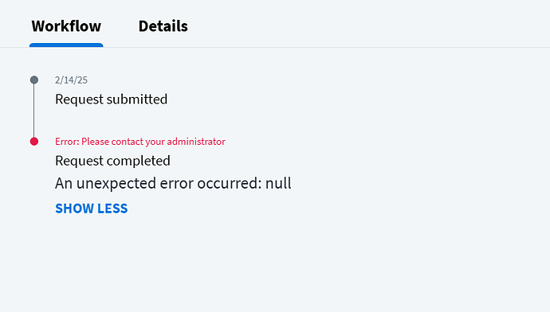
Task: Select the 2/14/25 date label
Action: [71, 80]
